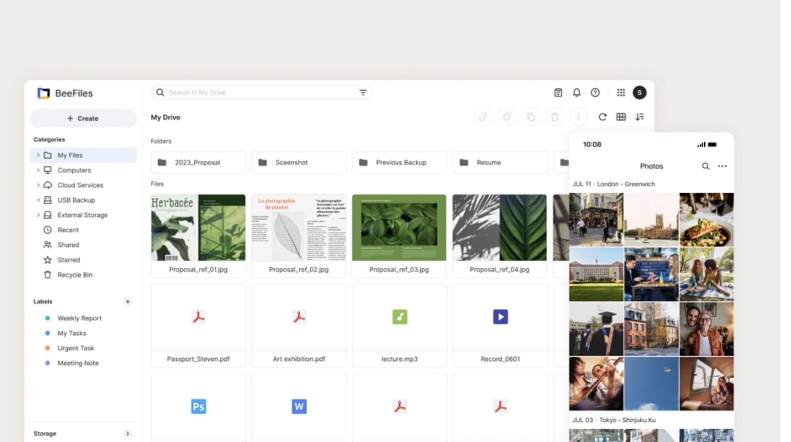Click the Storage section label
Image resolution: width=791 pixels, height=442 pixels.
(x=45, y=433)
